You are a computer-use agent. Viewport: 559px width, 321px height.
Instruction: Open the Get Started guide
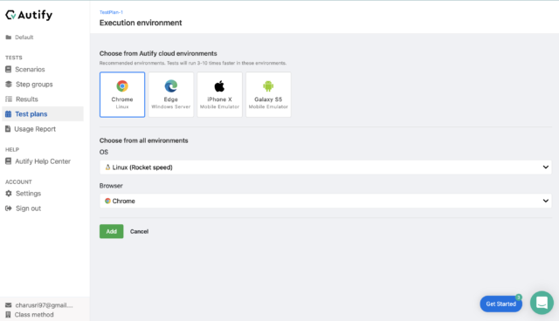(500, 304)
